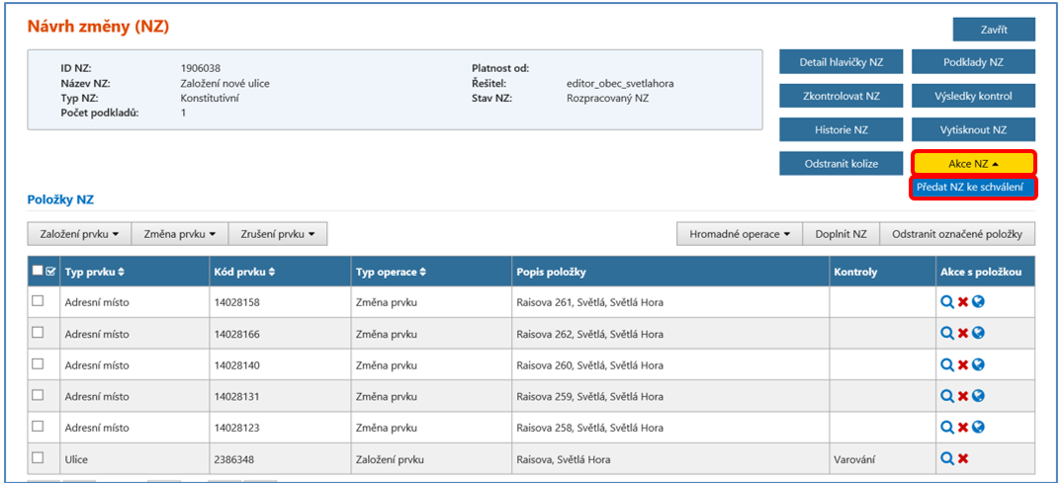
Task: Delete the Ulice item with red X
Action: tap(962, 458)
